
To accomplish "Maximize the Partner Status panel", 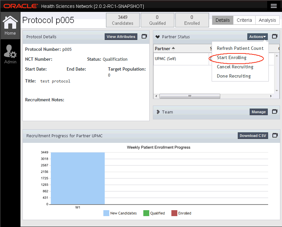I will pyautogui.click(x=275, y=37).
